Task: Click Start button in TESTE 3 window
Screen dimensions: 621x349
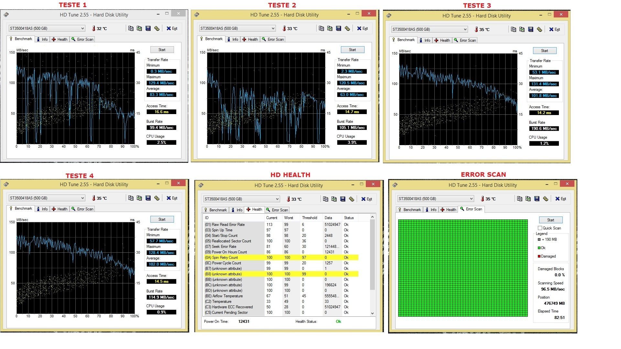Action: click(545, 51)
